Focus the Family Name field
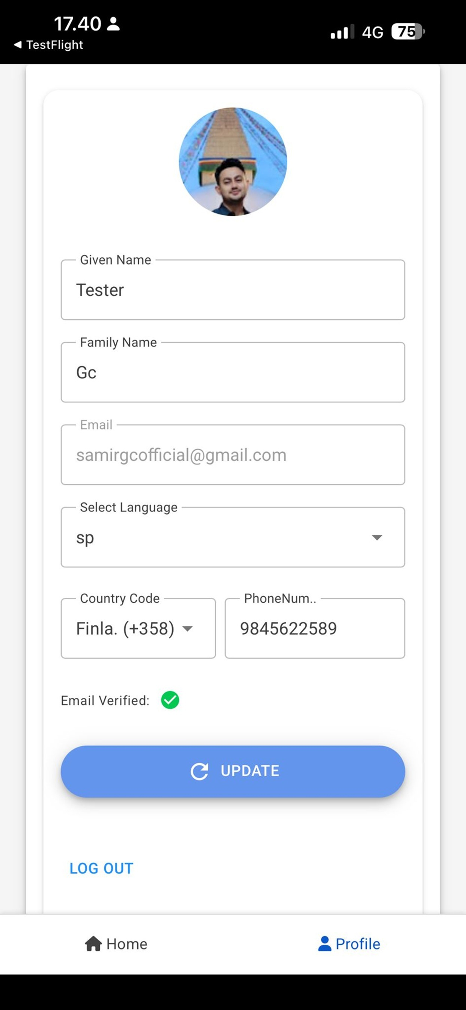Screen dimensions: 466x1010 click(233, 372)
